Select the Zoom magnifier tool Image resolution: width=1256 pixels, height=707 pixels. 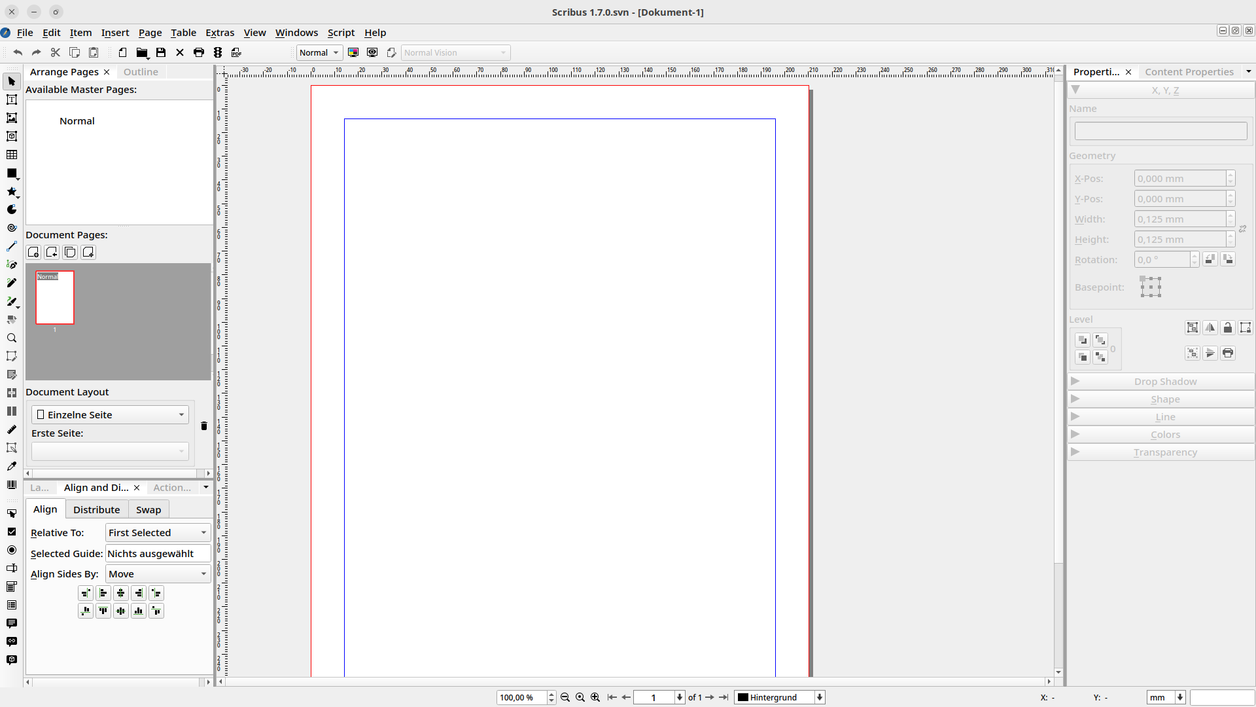[12, 338]
